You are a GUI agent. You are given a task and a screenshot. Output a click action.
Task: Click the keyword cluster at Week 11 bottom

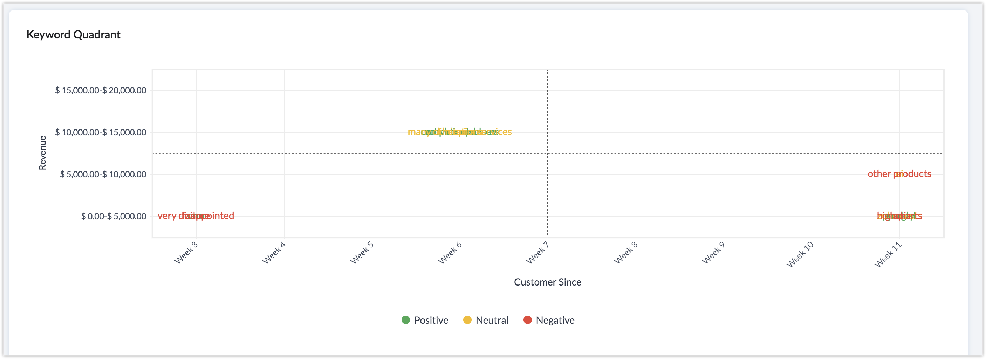tap(899, 216)
